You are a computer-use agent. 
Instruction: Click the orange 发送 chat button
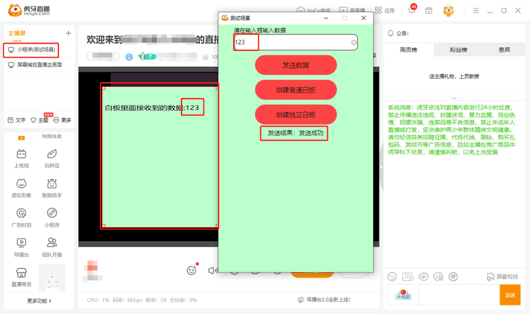coord(509,295)
